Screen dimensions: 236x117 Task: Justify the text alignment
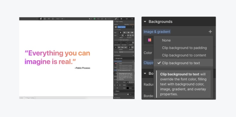pyautogui.click(x=132, y=33)
